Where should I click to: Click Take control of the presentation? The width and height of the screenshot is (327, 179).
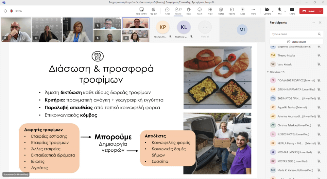(141, 11)
